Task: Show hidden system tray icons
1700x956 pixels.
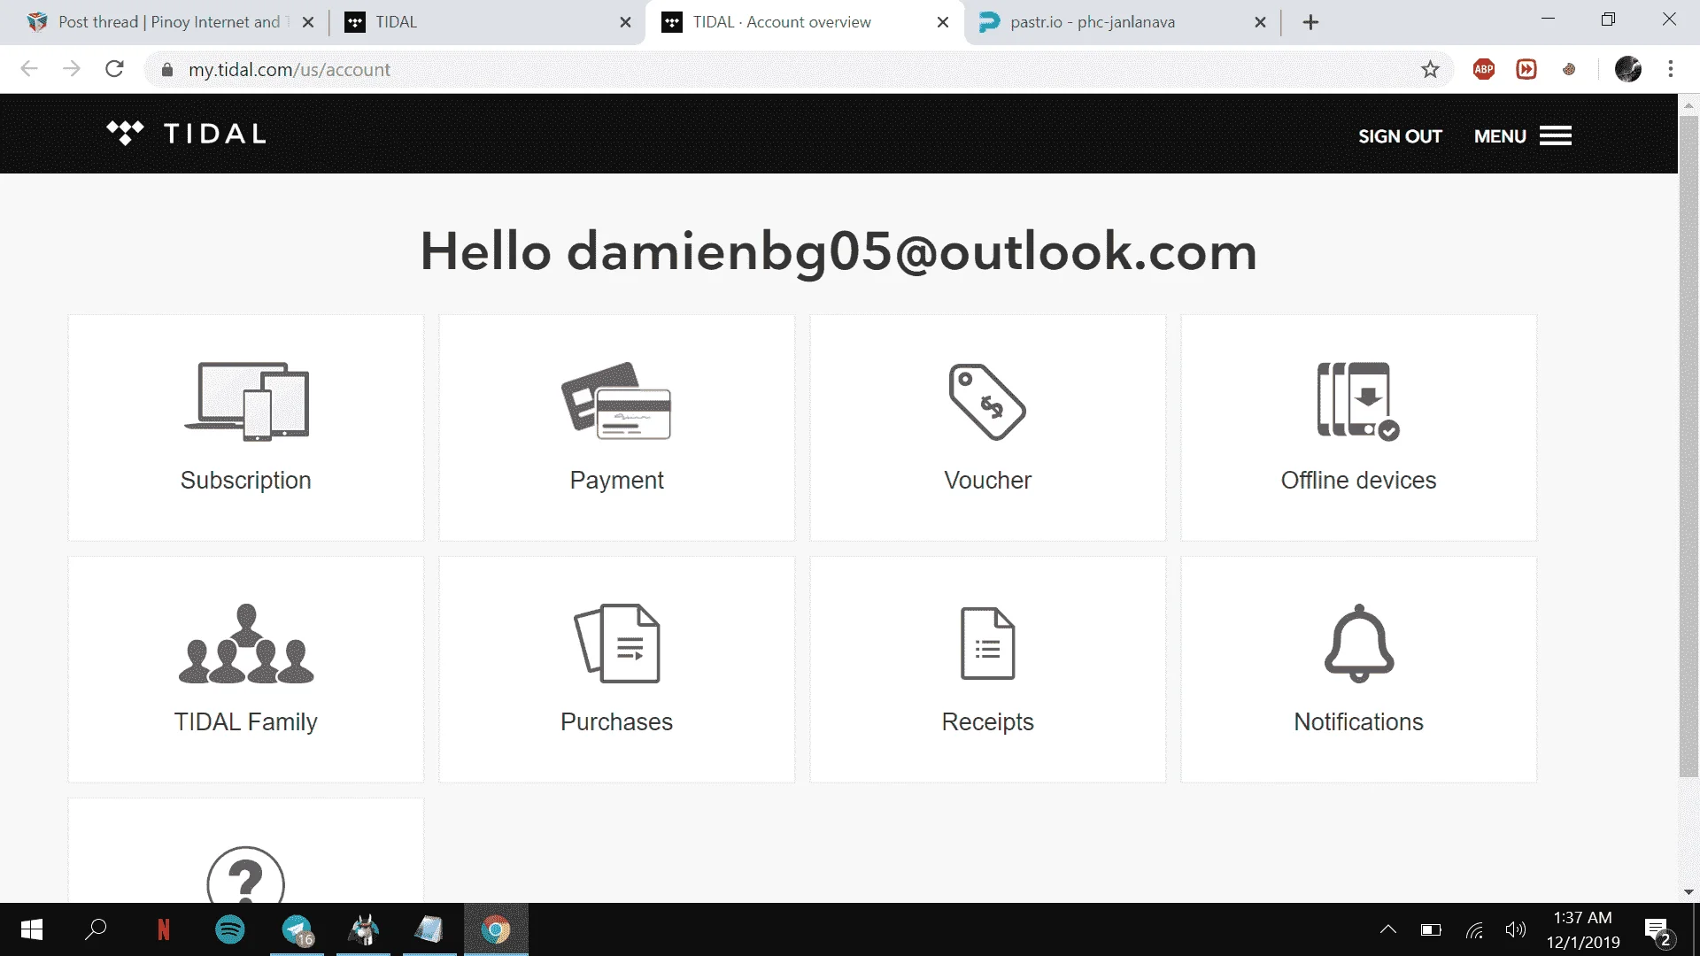Action: (x=1388, y=929)
